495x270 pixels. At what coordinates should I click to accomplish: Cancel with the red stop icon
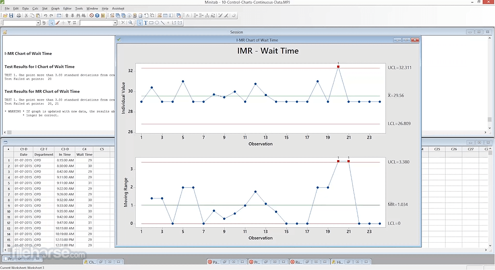[x=92, y=15]
